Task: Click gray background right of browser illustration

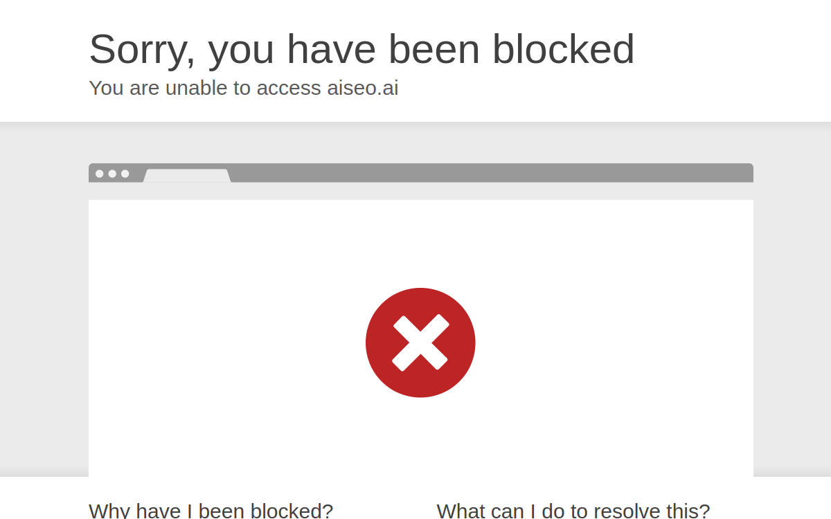Action: (x=792, y=300)
